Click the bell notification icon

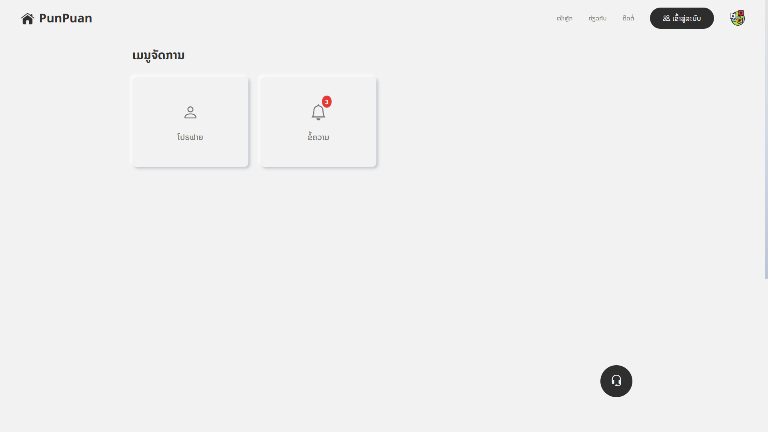[x=318, y=112]
